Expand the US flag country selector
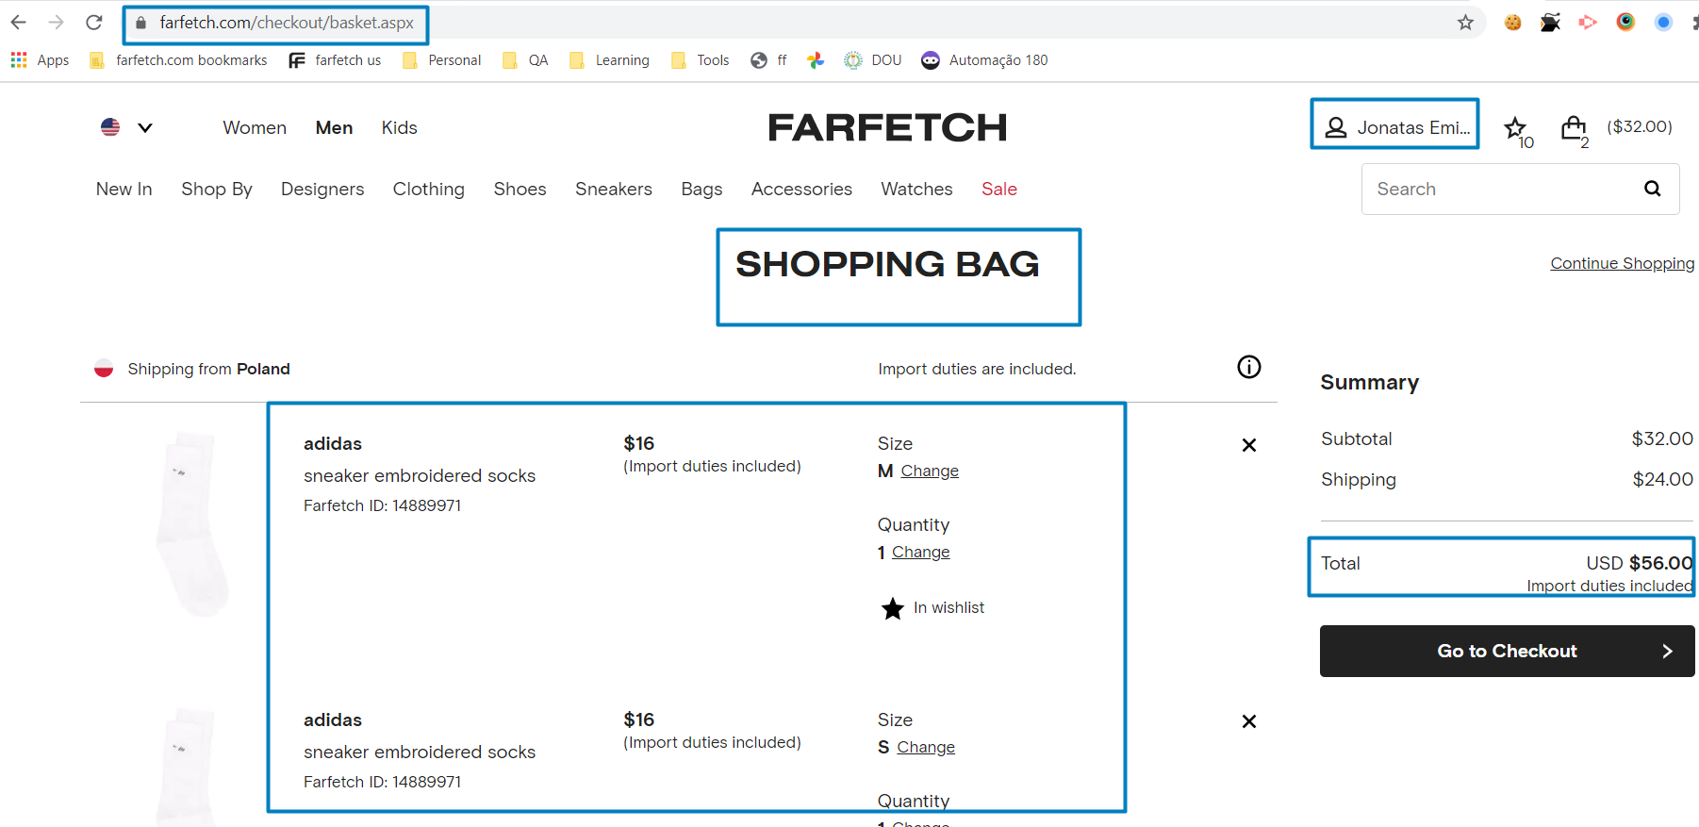The height and width of the screenshot is (827, 1699). point(126,127)
